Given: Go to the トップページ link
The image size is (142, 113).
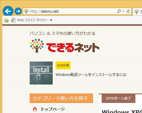Looking at the screenshot, I should tap(53, 109).
